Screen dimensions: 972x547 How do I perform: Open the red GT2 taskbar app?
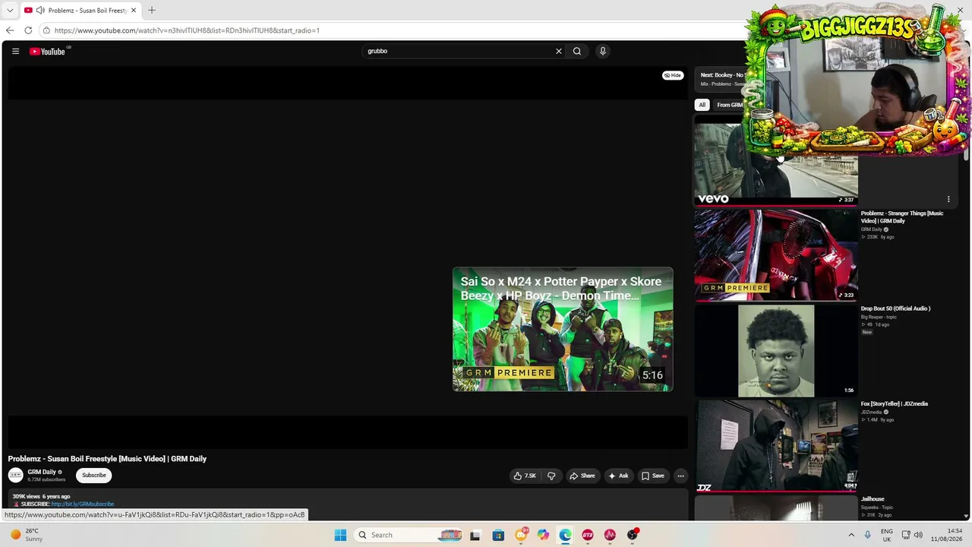click(x=588, y=535)
